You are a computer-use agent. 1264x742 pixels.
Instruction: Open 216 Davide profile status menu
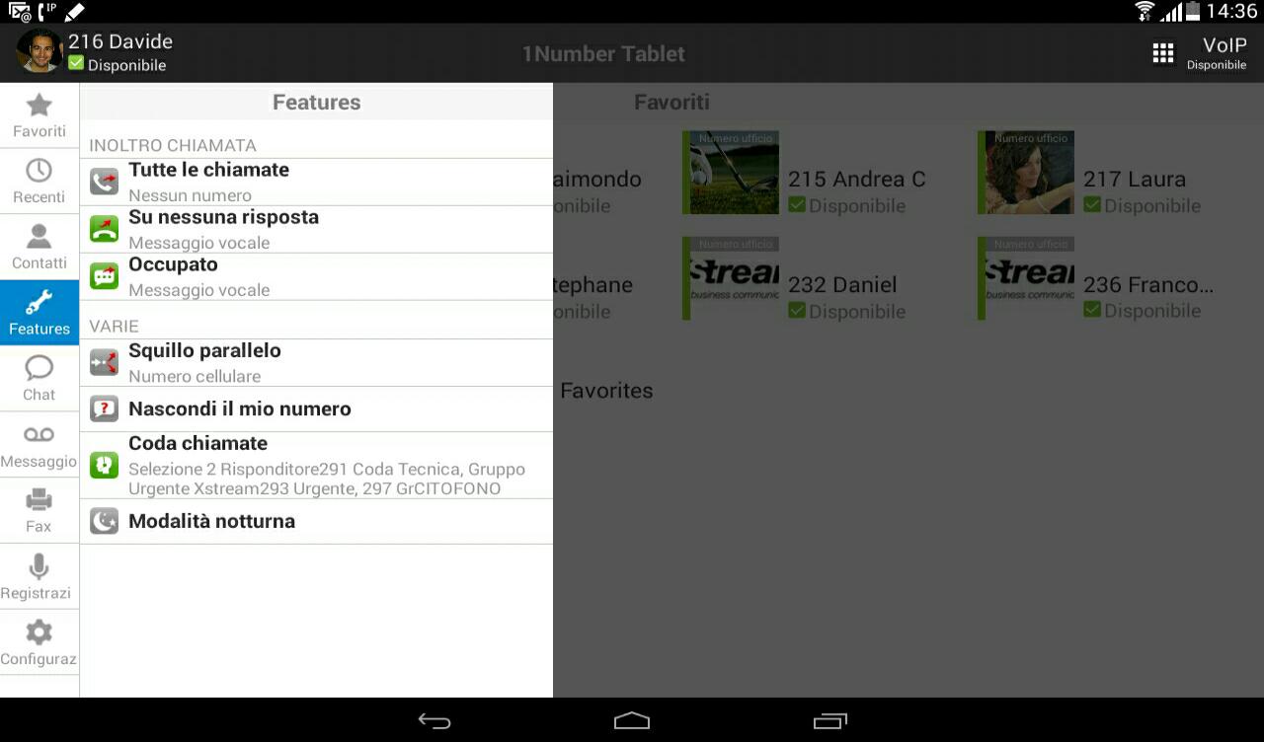click(x=96, y=51)
